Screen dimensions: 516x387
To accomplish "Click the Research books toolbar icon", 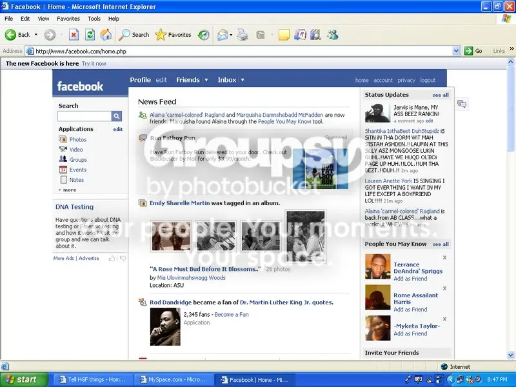I will 315,35.
